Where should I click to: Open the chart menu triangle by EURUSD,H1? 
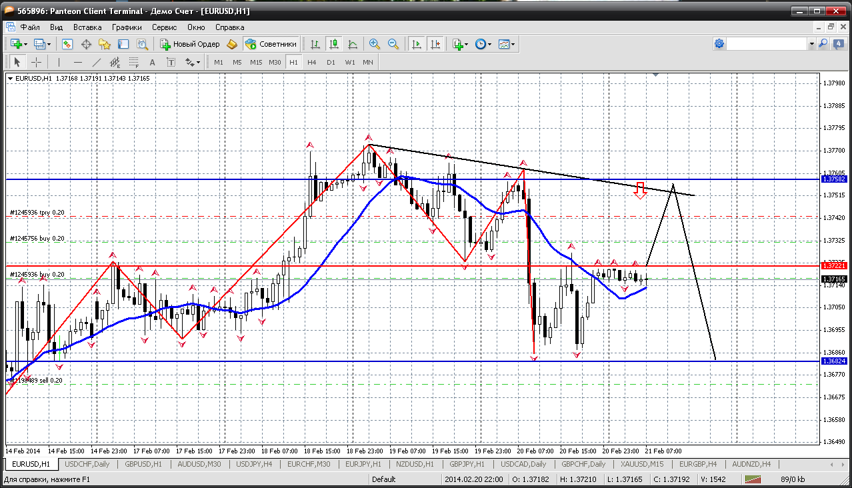coord(10,79)
